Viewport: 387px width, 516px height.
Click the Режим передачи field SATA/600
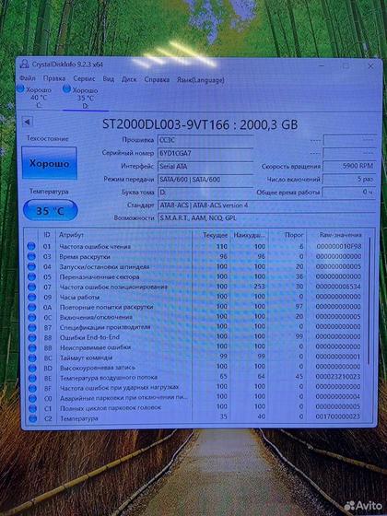[x=205, y=180]
